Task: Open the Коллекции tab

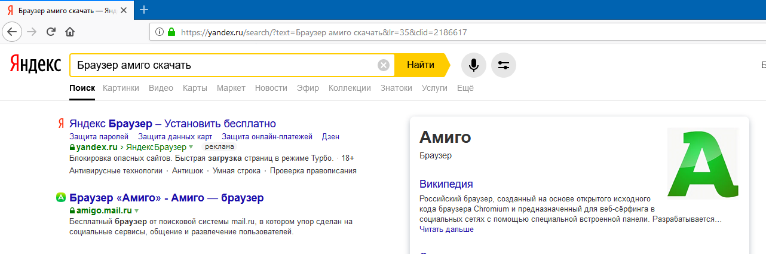Action: pos(350,88)
